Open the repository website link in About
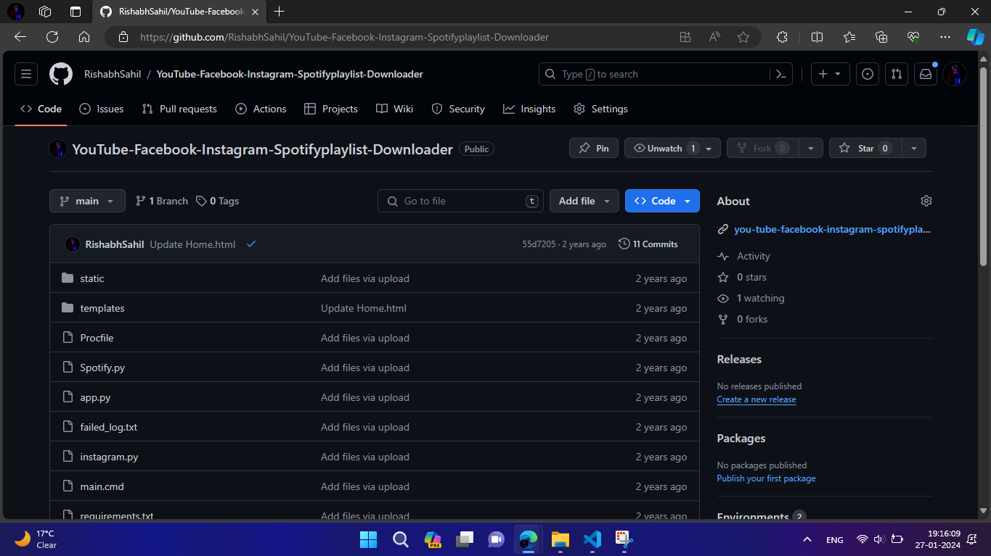This screenshot has width=991, height=556. point(832,229)
